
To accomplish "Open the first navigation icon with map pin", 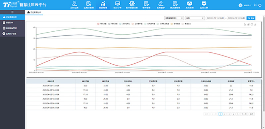I will 74,5.
